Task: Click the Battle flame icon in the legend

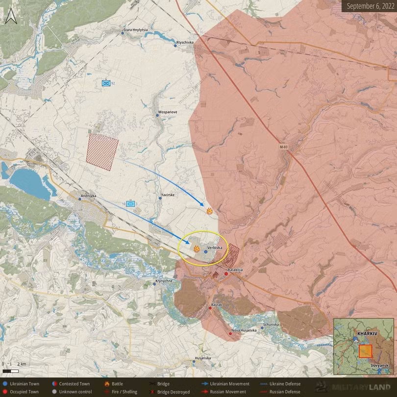Action: (107, 384)
